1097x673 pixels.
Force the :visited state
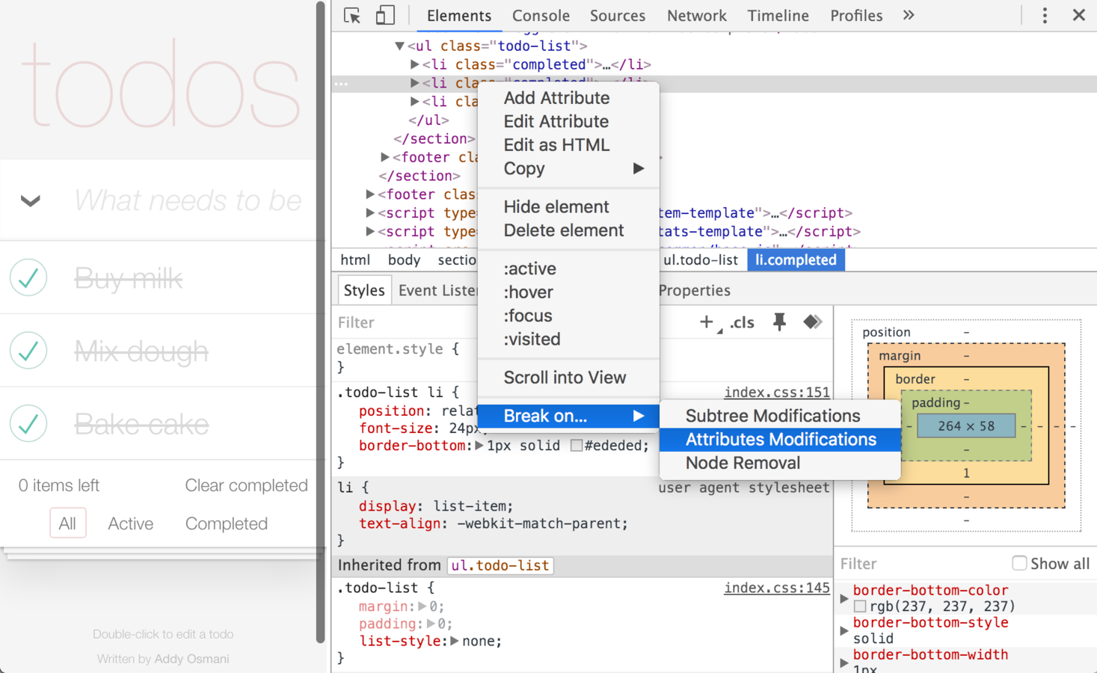[x=568, y=339]
